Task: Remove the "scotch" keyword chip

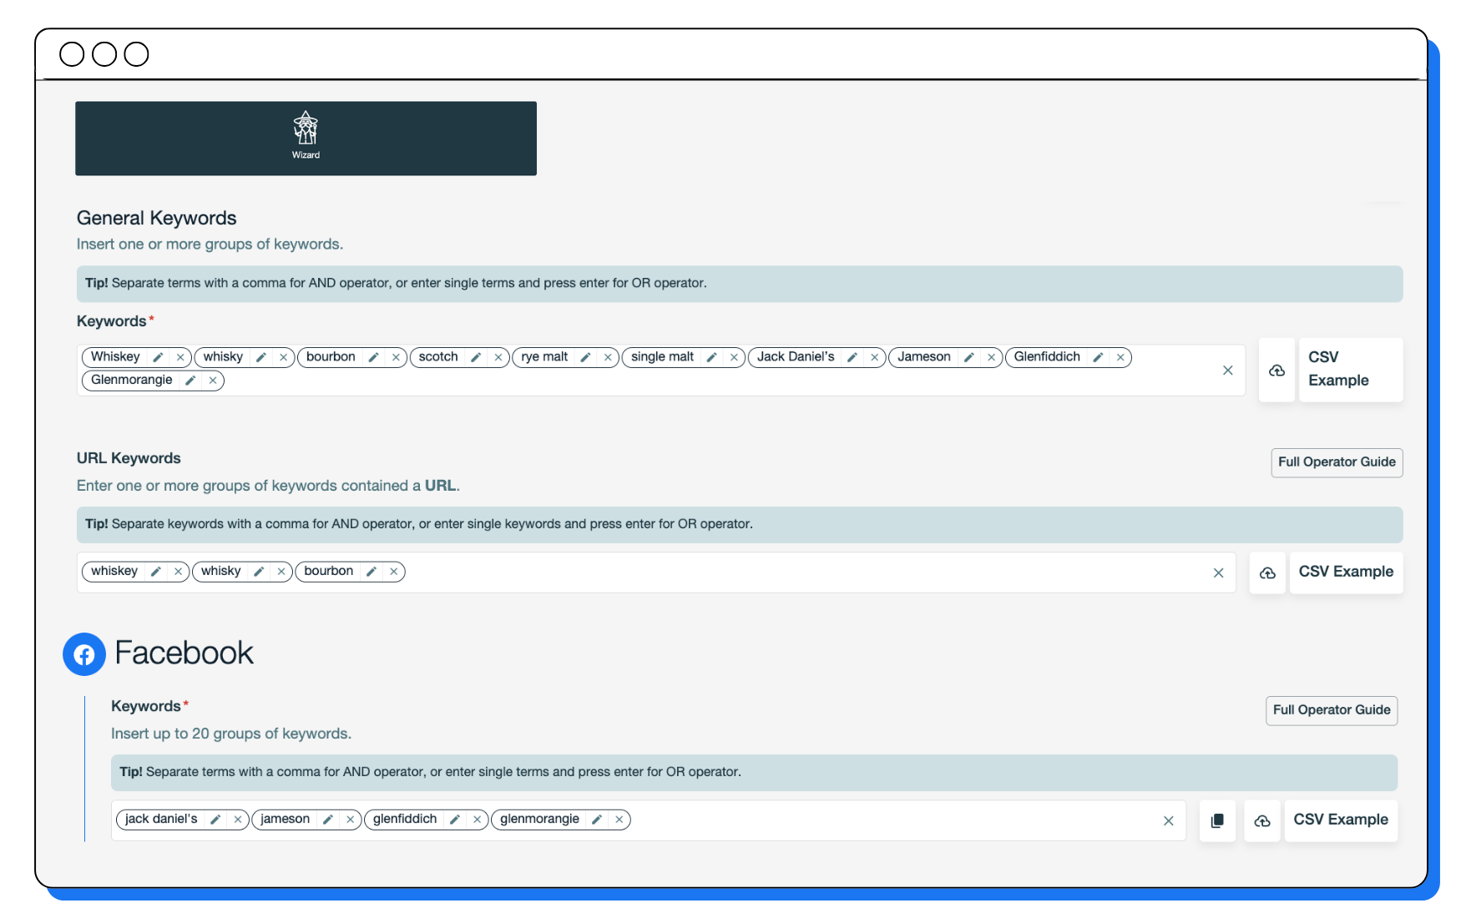Action: pos(498,356)
